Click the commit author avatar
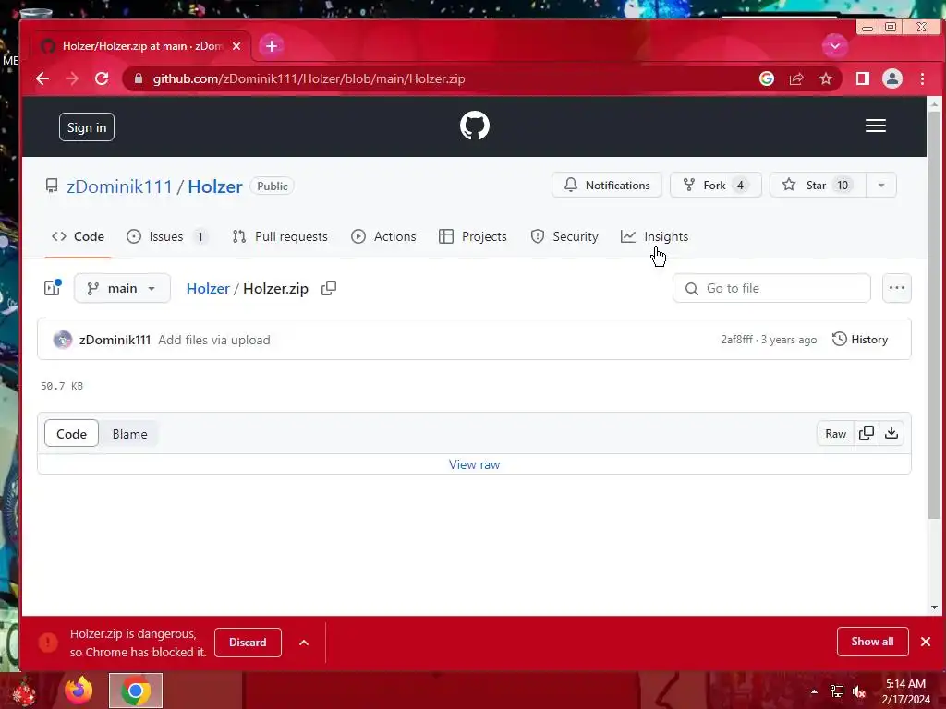 [63, 340]
